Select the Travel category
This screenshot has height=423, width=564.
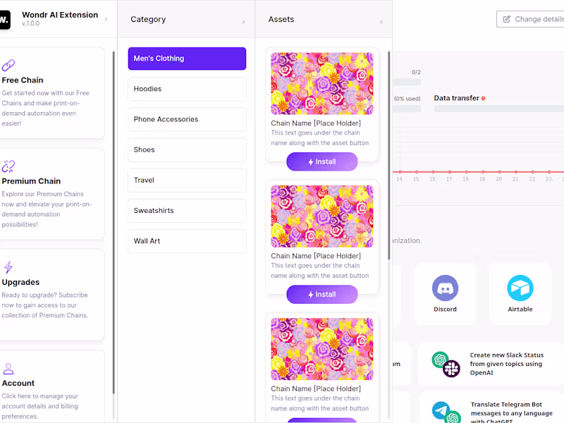click(x=187, y=180)
